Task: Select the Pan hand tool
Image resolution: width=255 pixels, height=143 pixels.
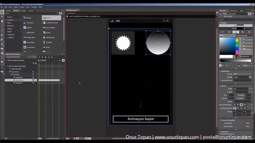Action: 2,21
